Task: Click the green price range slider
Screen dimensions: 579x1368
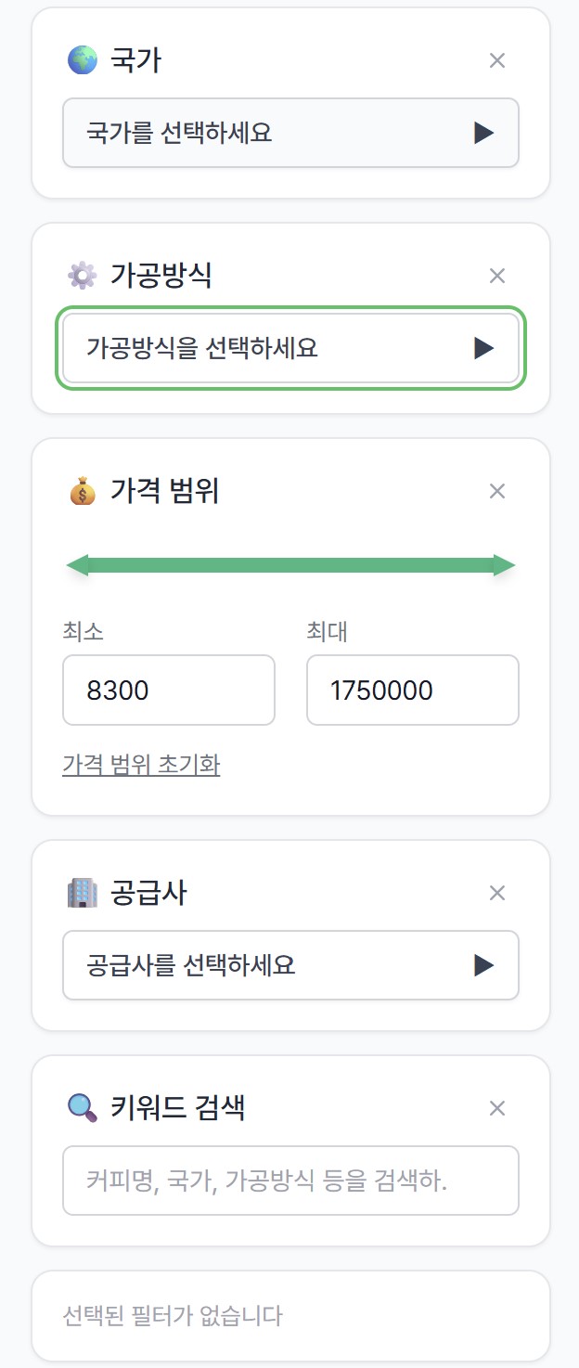Action: [x=289, y=563]
